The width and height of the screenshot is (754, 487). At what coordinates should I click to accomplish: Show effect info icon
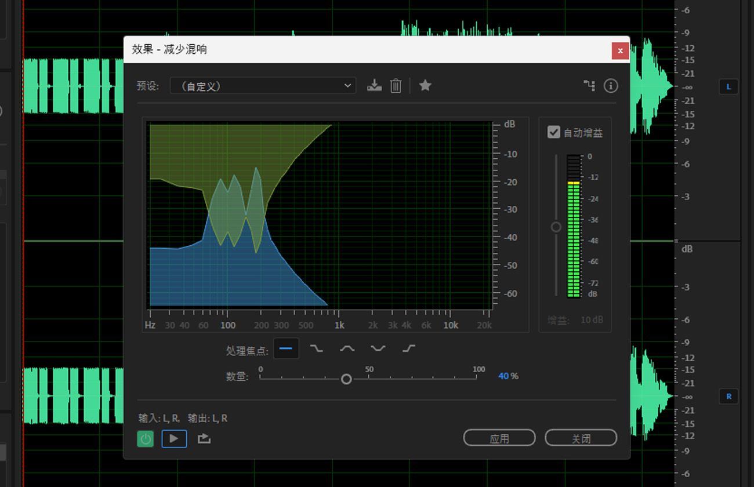611,86
